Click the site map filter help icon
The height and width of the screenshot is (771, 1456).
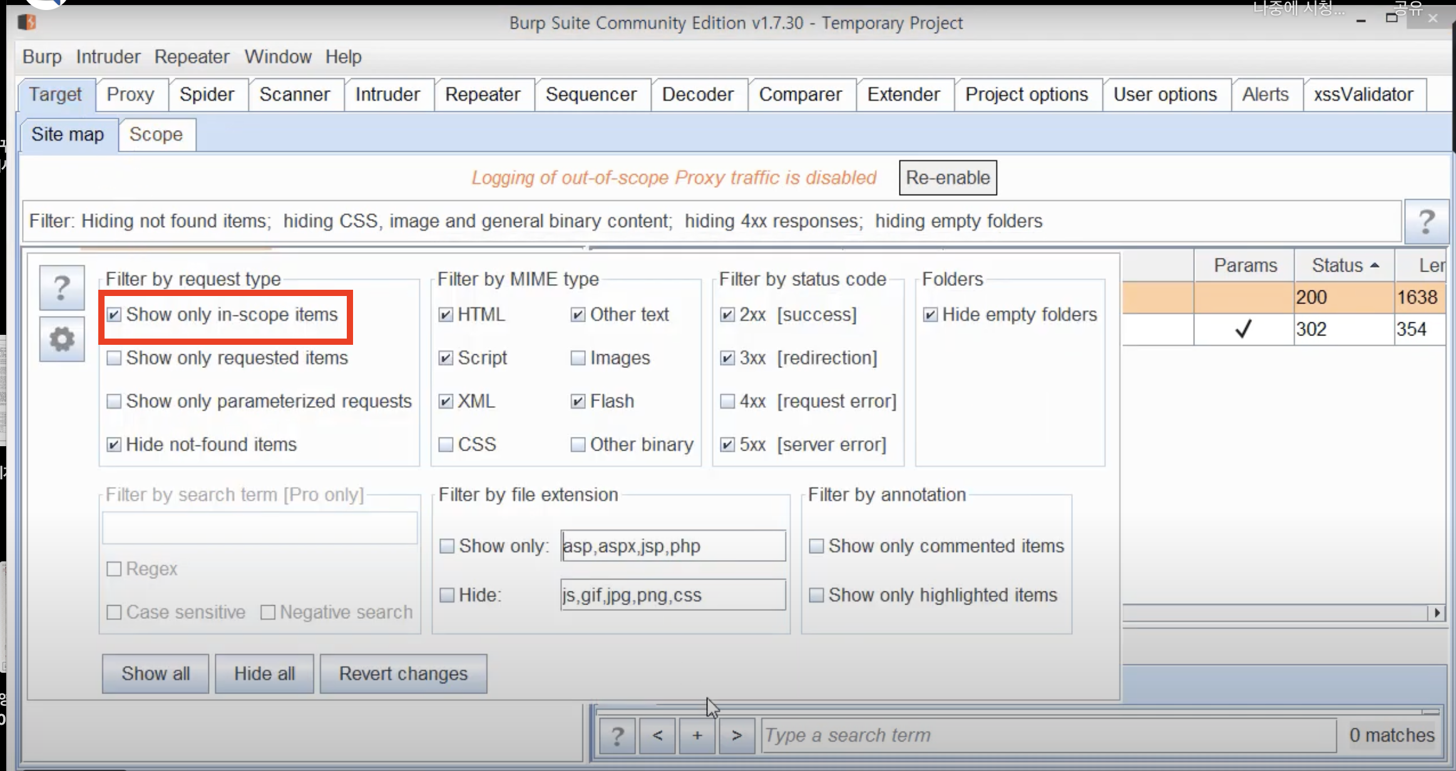1426,222
